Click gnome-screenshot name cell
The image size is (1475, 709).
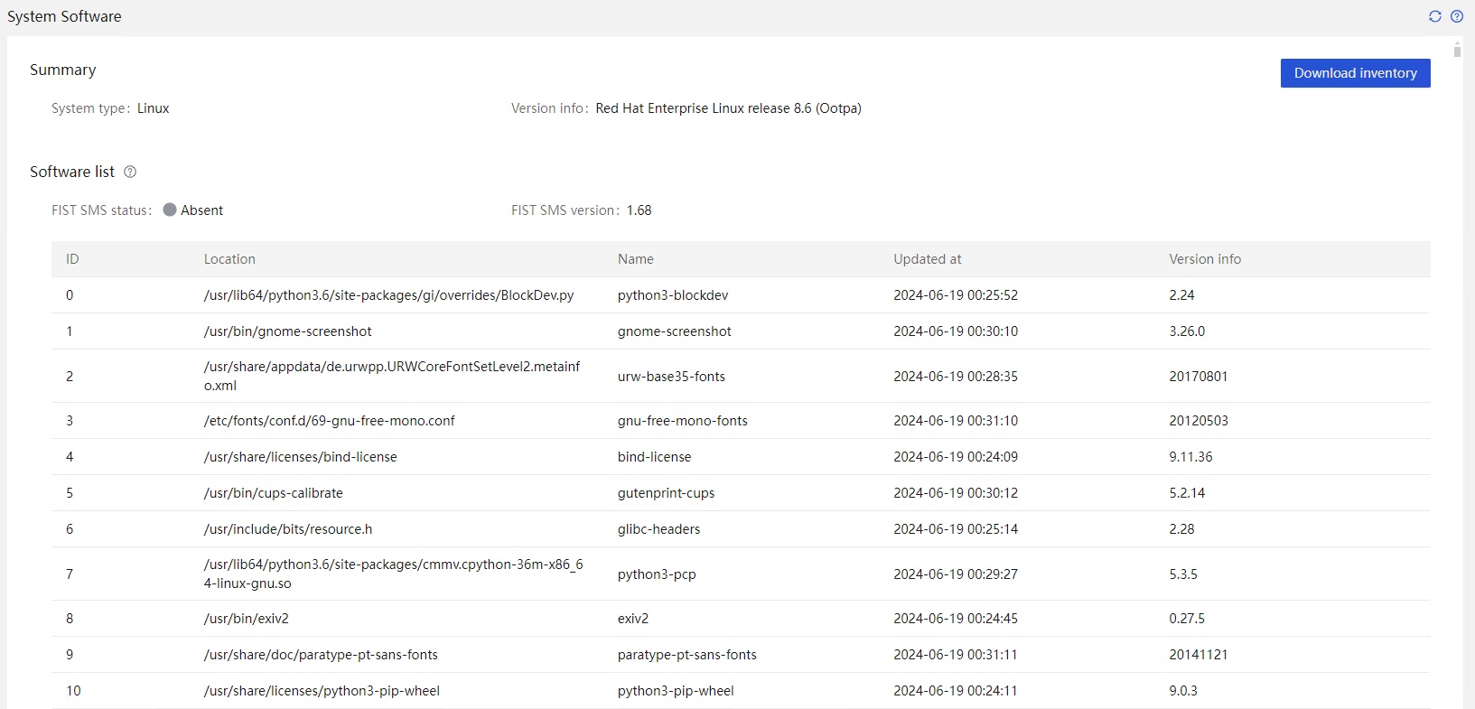[x=675, y=331]
